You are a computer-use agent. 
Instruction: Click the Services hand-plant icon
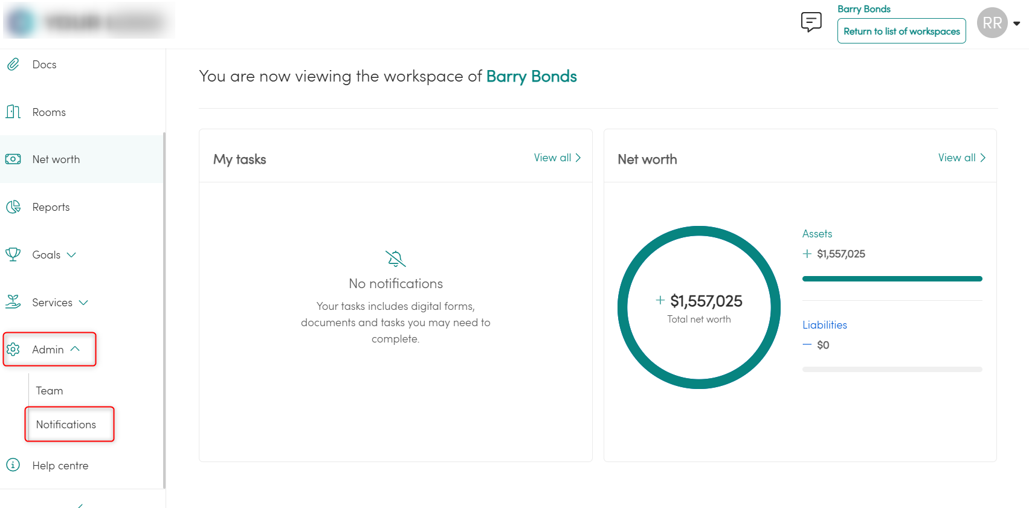13,301
